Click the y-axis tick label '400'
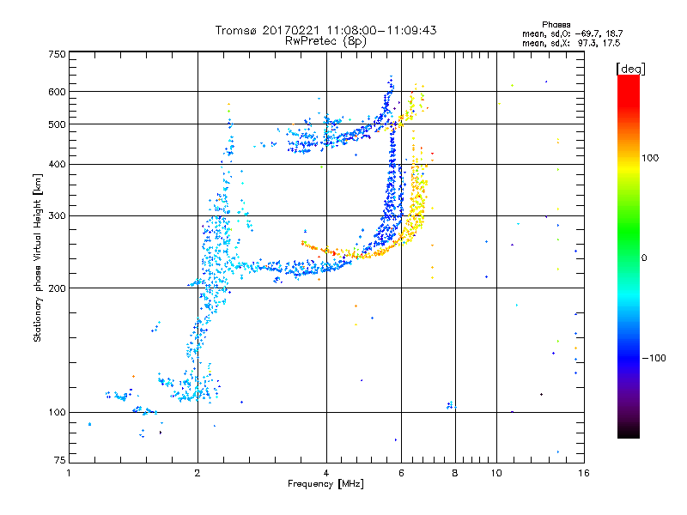 tap(57, 164)
